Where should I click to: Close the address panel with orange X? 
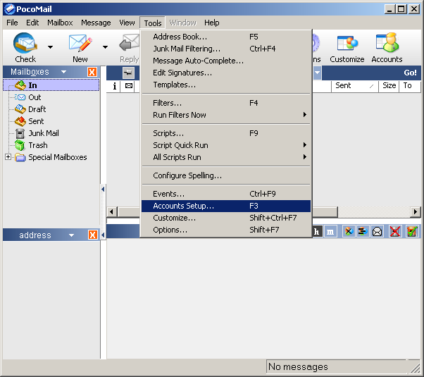92,235
